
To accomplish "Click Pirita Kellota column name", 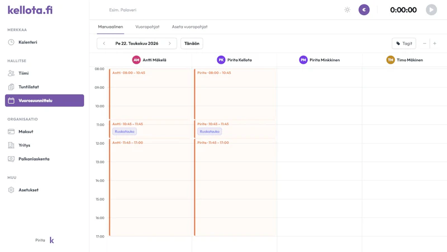I will point(240,60).
